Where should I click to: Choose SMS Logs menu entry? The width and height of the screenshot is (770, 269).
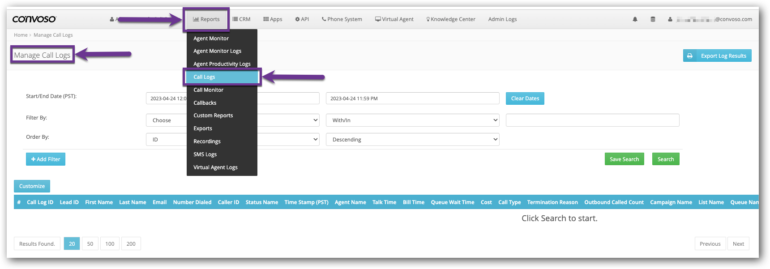222,154
